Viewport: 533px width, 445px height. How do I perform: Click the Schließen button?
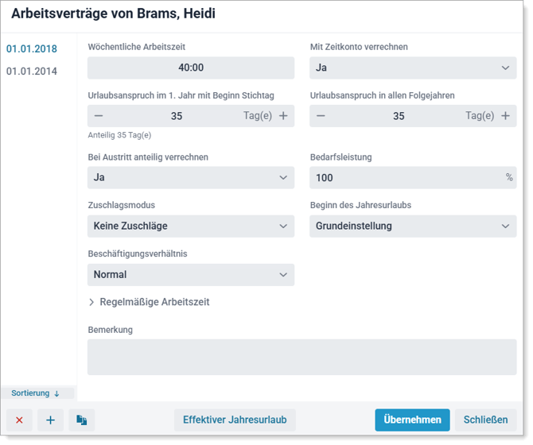pos(485,420)
